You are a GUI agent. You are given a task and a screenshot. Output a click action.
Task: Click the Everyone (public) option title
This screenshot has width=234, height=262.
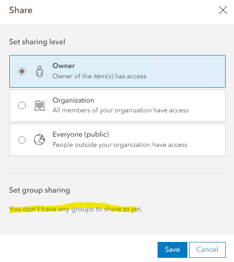coord(81,135)
